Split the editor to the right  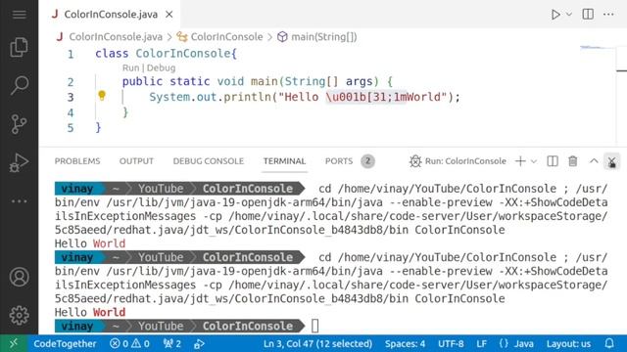click(588, 15)
